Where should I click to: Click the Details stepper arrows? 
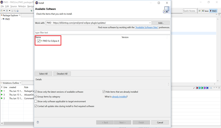coord(168,84)
